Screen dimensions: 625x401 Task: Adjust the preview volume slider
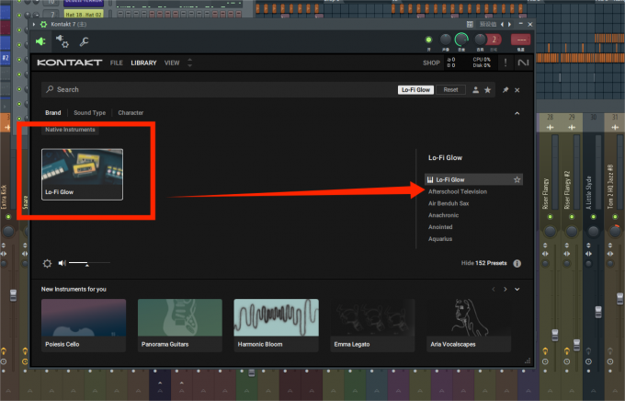coord(89,263)
